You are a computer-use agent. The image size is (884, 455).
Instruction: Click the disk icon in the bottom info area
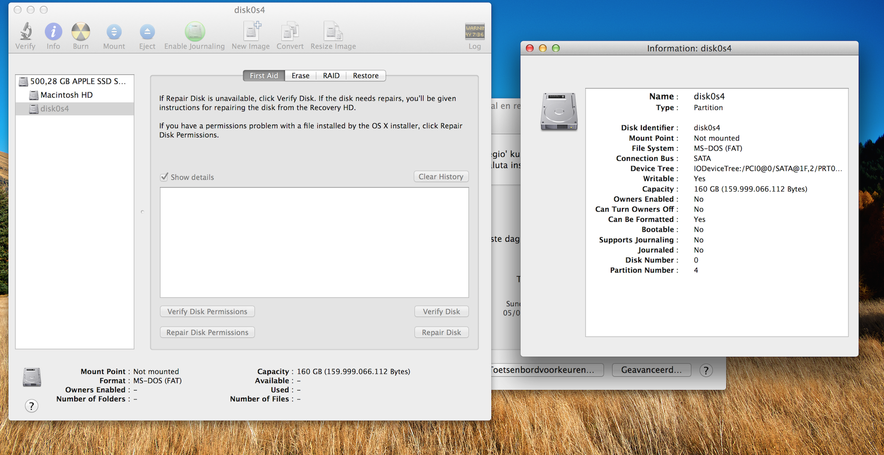coord(32,377)
